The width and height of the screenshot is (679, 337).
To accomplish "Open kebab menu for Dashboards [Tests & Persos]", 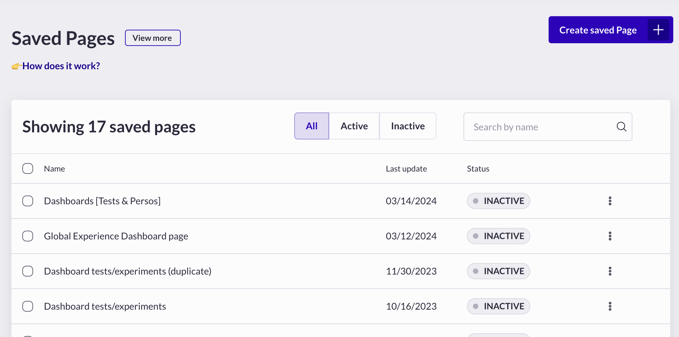I will 610,201.
